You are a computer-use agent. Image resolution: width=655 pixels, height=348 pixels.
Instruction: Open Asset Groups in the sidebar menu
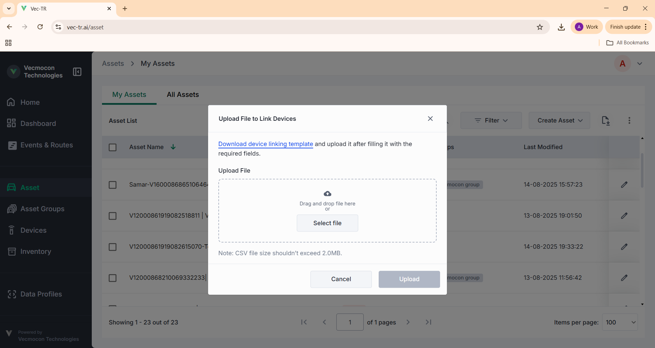(x=42, y=209)
